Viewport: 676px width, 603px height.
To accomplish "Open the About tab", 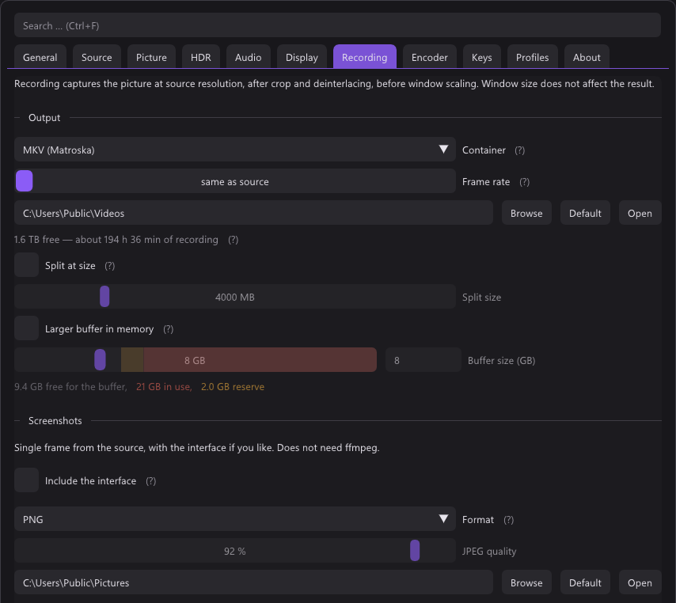I will coord(587,57).
